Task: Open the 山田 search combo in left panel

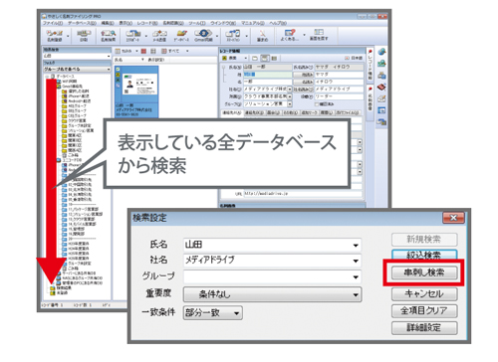Action: 77,56
